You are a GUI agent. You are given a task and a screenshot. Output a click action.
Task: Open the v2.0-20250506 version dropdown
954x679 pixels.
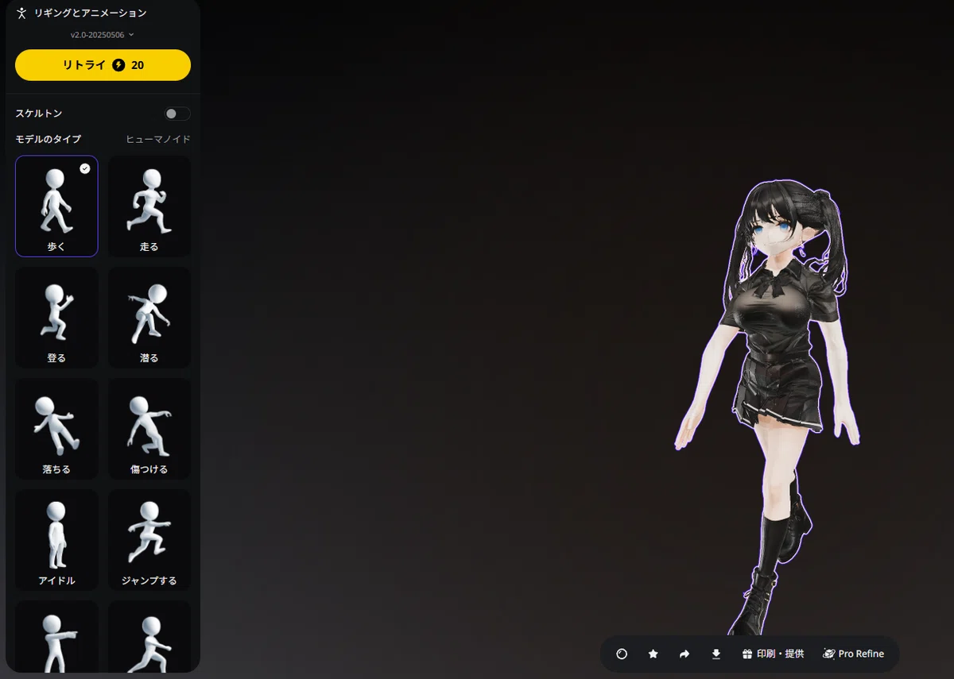pos(103,35)
